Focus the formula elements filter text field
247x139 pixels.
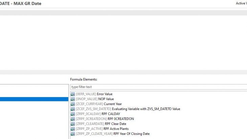(158, 87)
